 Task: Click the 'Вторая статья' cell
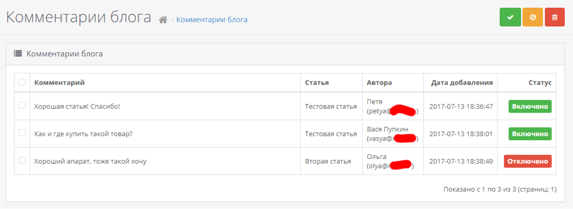point(328,161)
